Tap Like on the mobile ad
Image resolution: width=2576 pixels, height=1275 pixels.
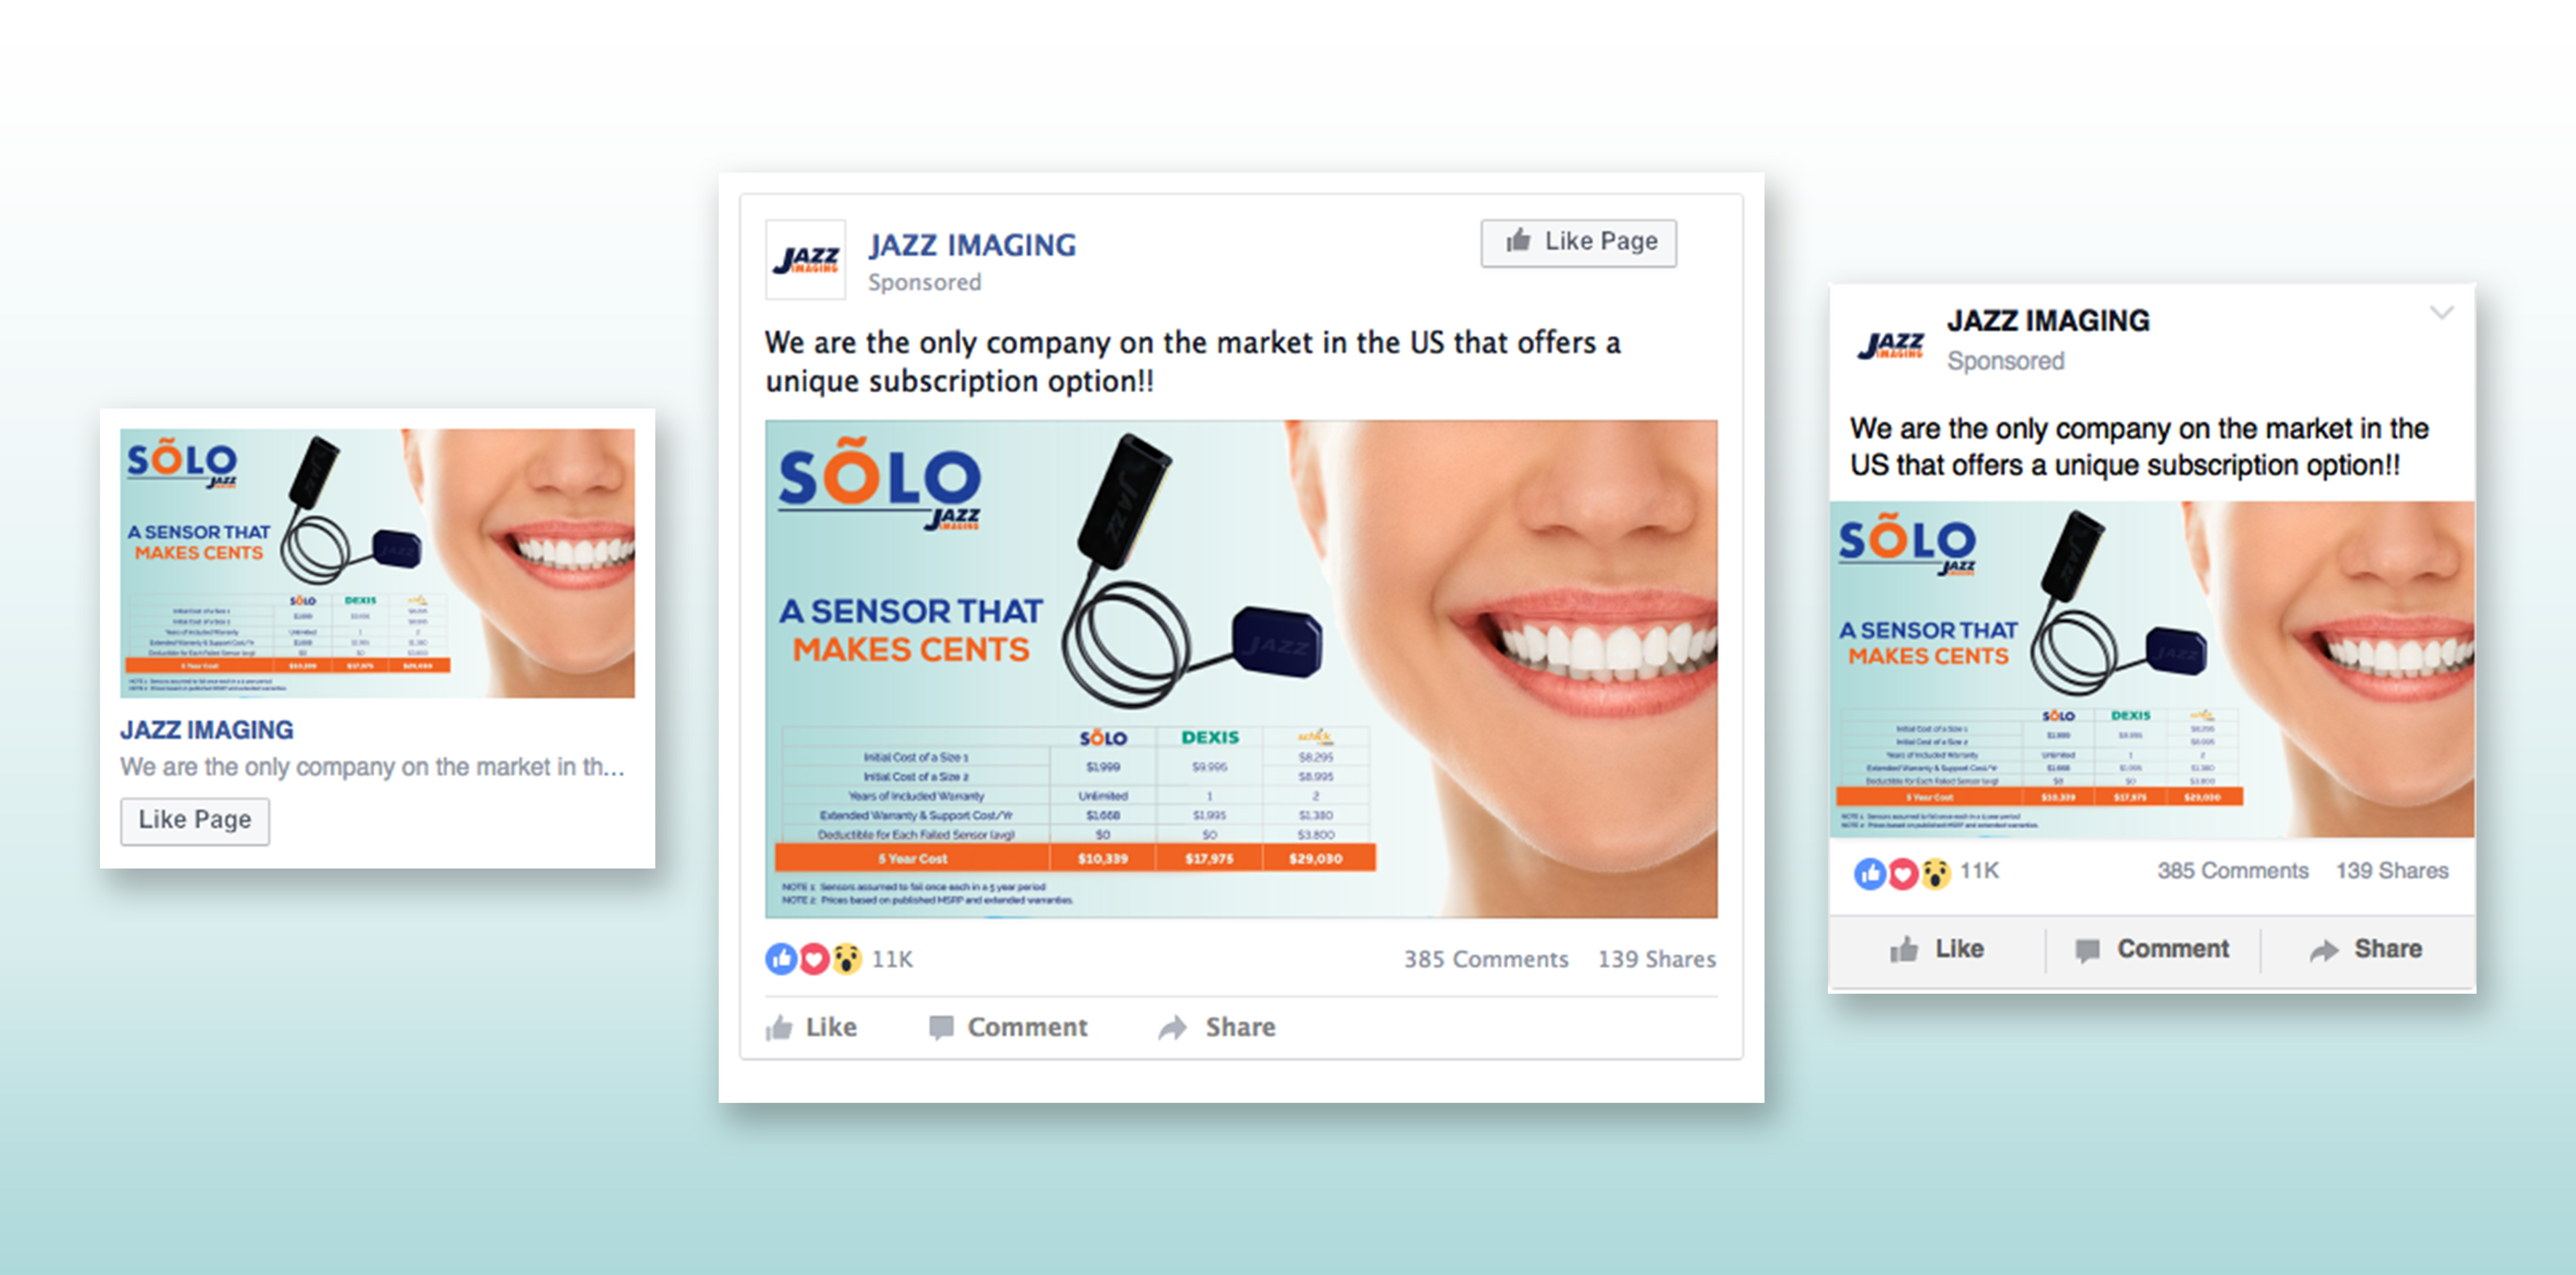[x=1937, y=949]
